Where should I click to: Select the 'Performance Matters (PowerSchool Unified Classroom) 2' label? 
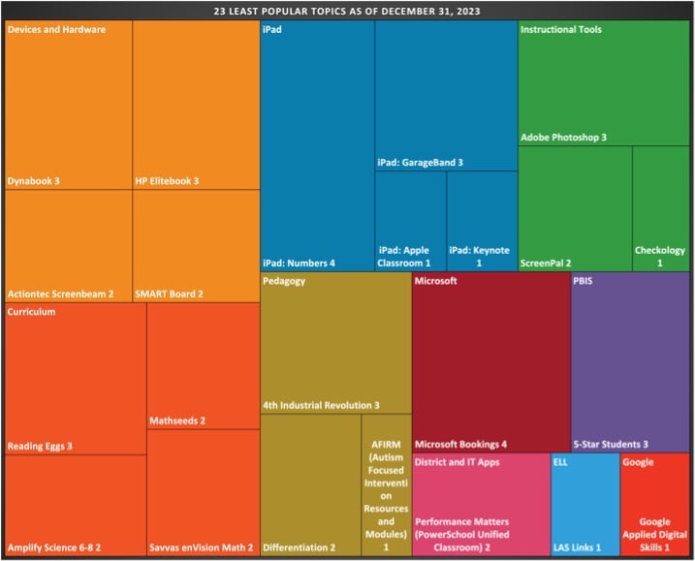click(461, 535)
